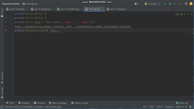Switch to Les-13. Files.py tab
The width and height of the screenshot is (194, 109).
coord(116,9)
